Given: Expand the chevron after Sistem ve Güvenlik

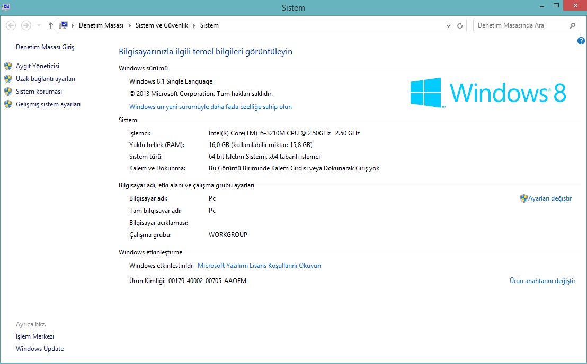Looking at the screenshot, I should pyautogui.click(x=194, y=25).
